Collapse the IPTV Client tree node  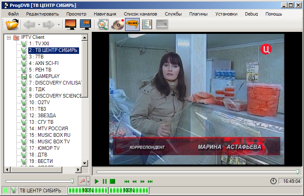(9, 38)
